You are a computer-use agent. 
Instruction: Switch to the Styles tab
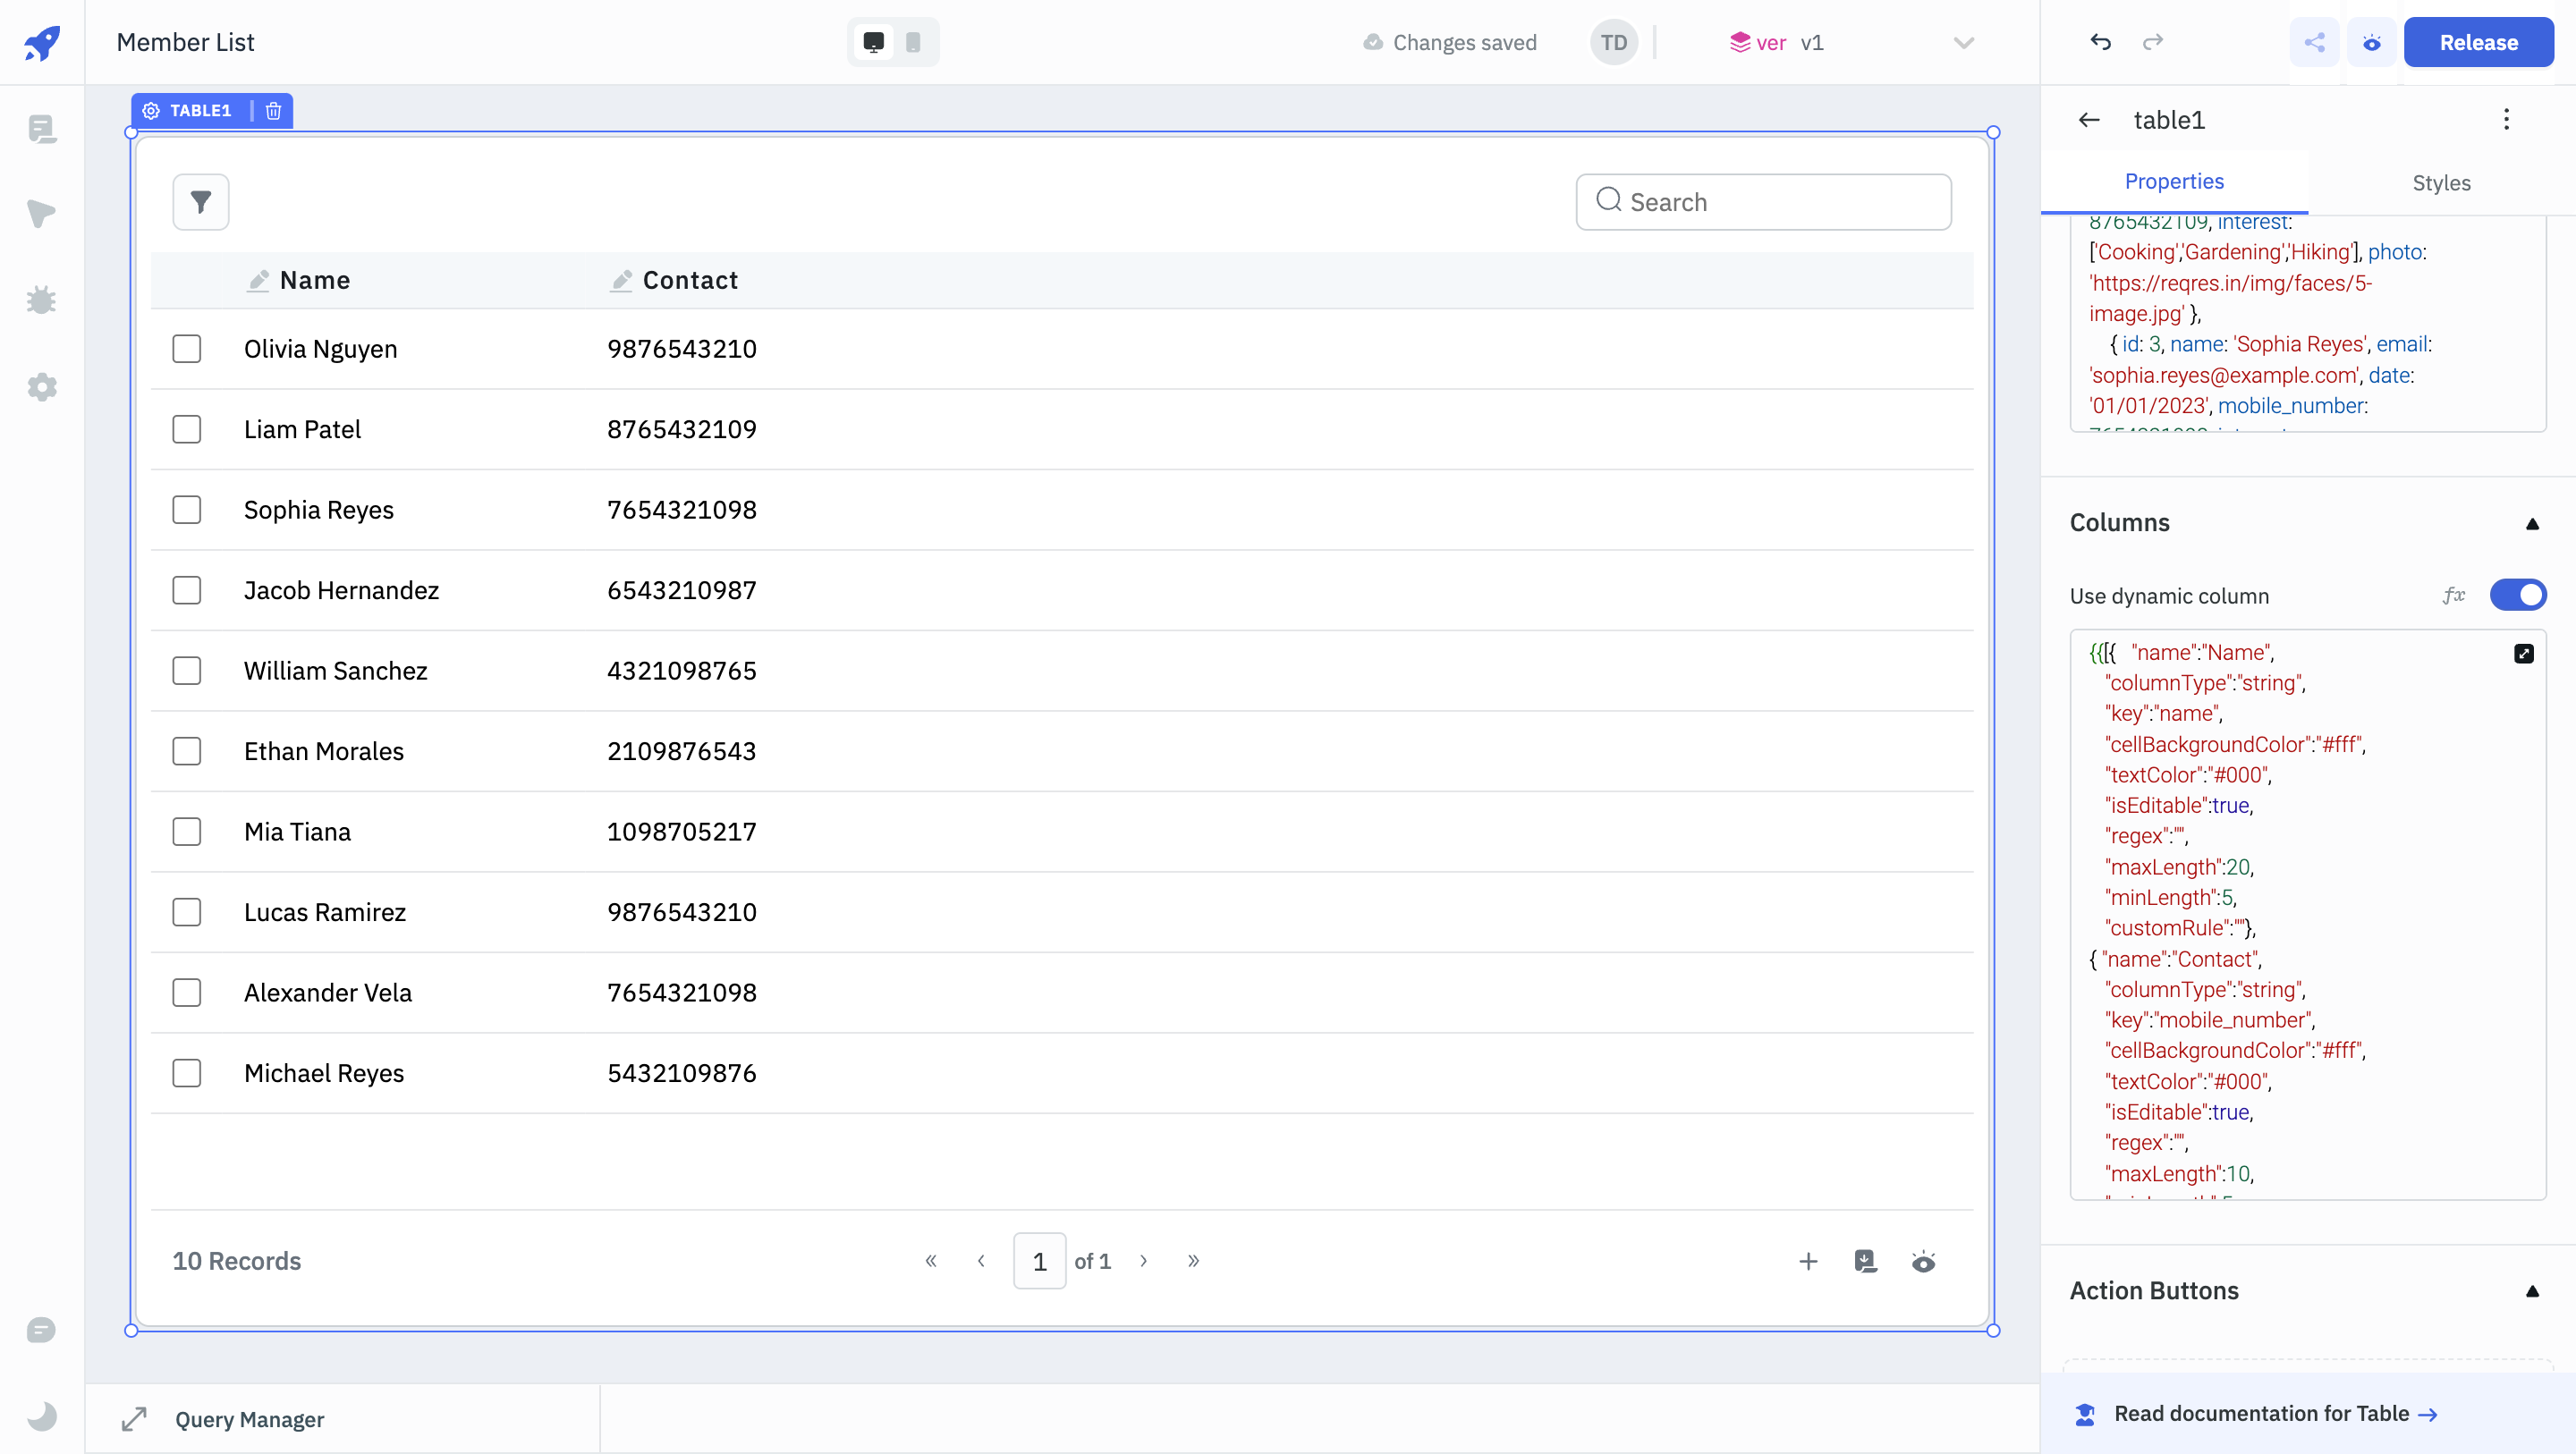(2440, 183)
